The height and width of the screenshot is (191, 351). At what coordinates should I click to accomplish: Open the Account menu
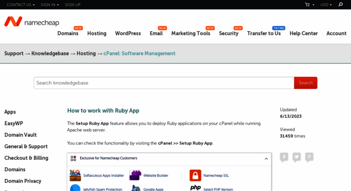click(336, 33)
